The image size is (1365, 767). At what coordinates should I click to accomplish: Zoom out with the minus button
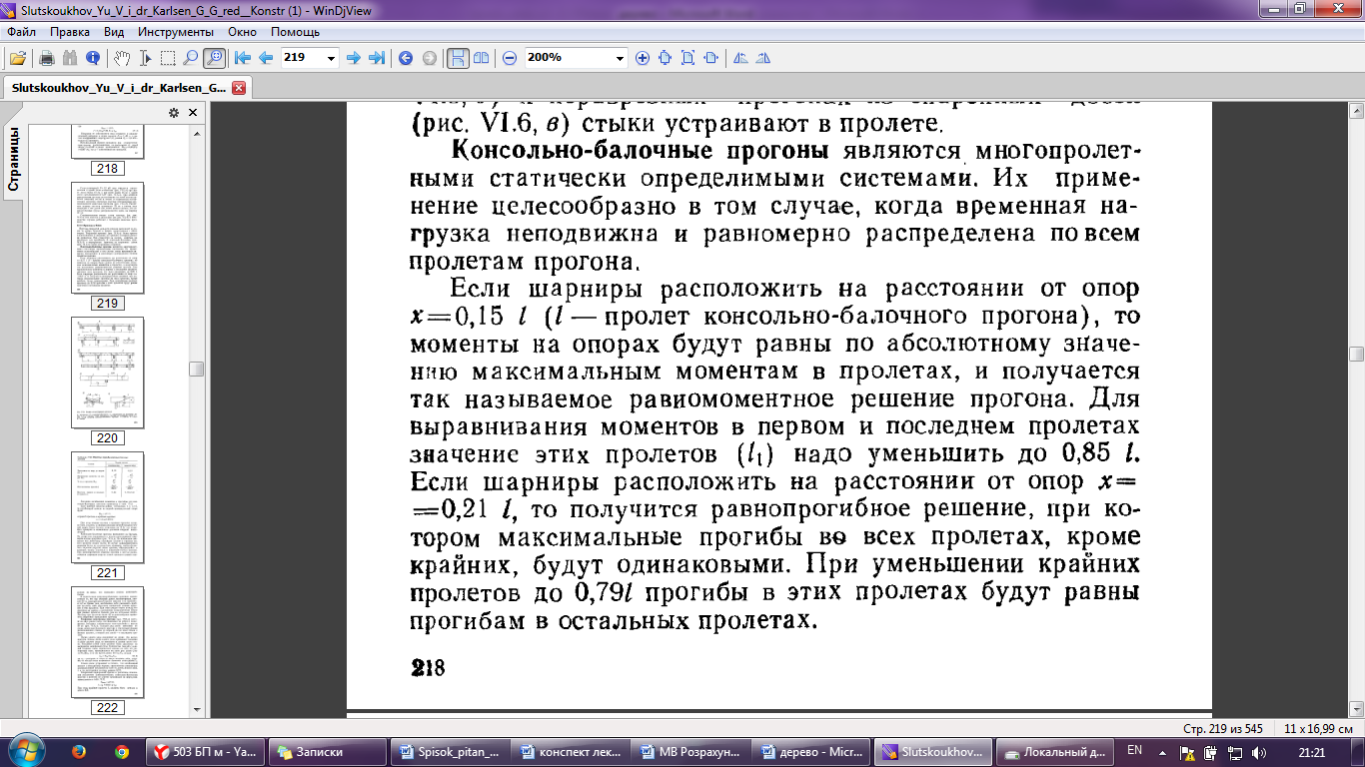tap(510, 58)
